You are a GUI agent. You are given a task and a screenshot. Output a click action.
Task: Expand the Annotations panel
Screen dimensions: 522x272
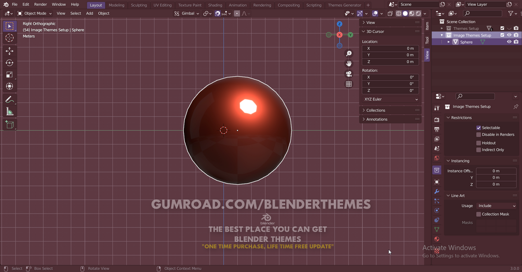pyautogui.click(x=390, y=119)
